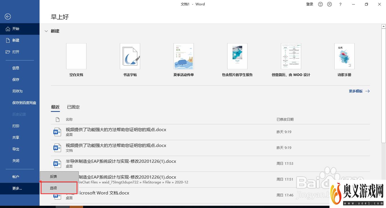Click the 早上好 greeting heading
Image resolution: width=386 pixels, height=208 pixels.
coord(60,17)
